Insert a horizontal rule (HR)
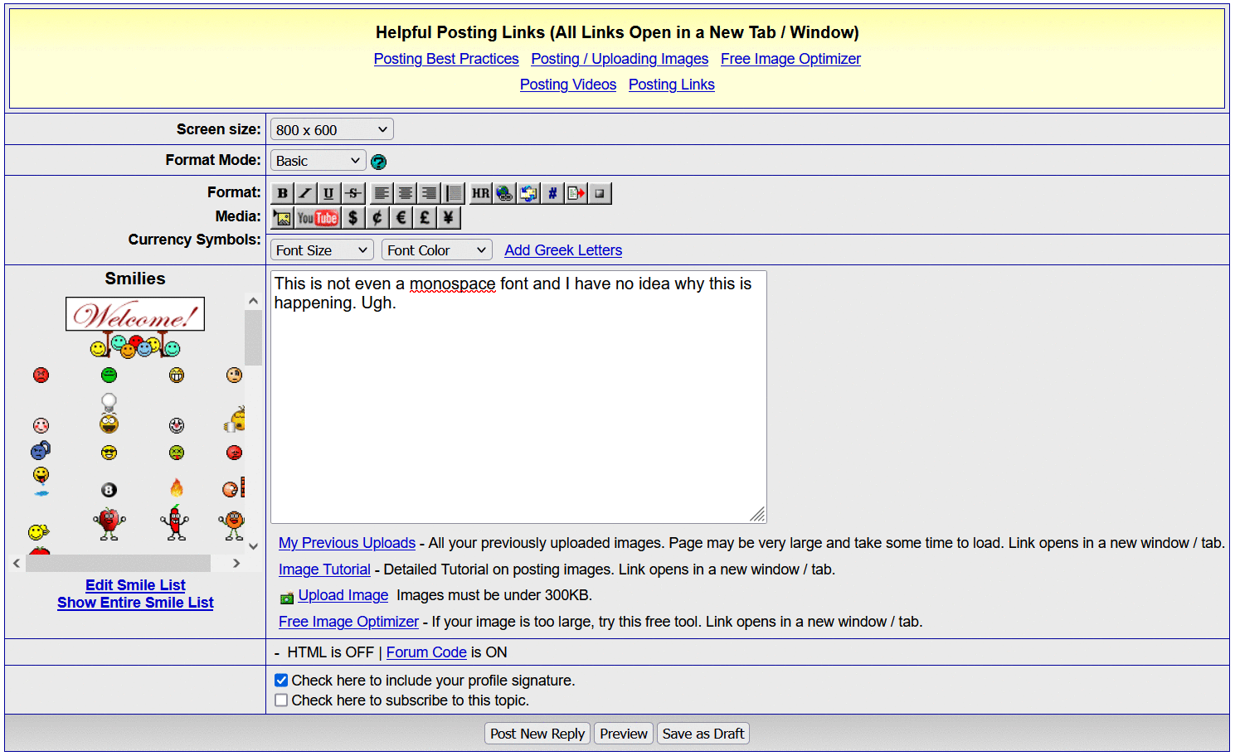 [x=481, y=193]
